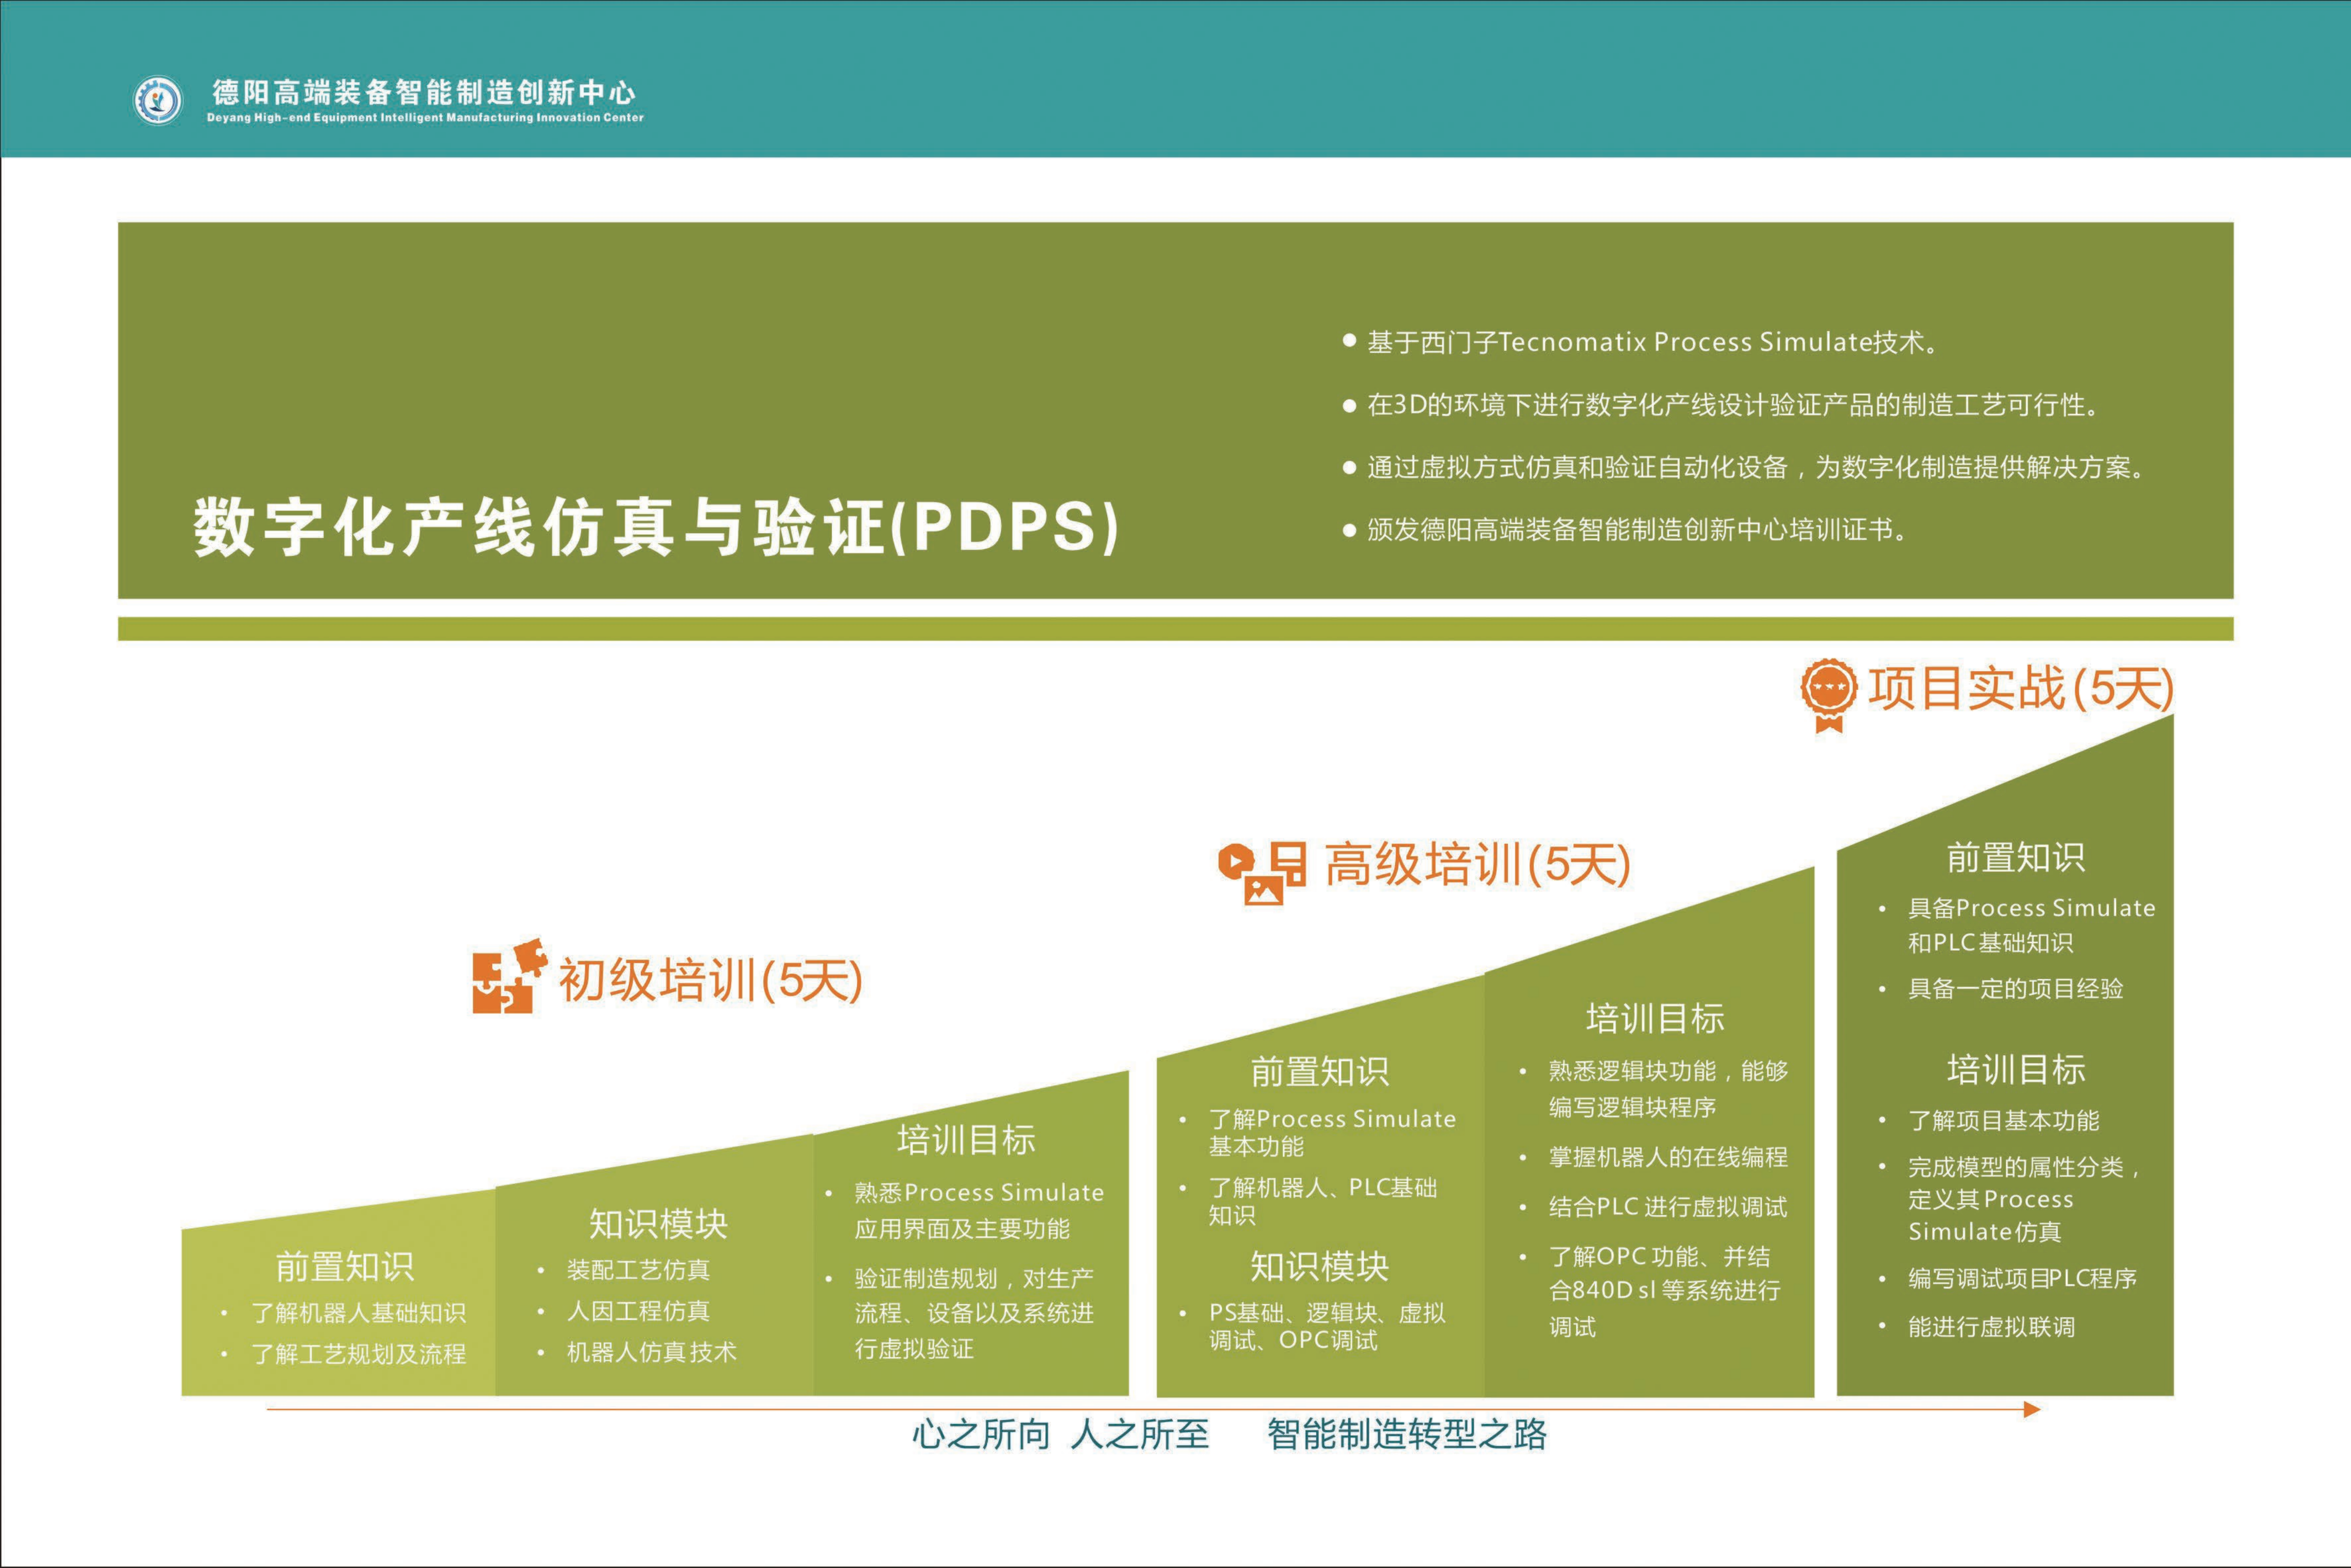The image size is (2351, 1568).
Task: Click 德阳高端装备智能制造创新中心 header text
Action: (424, 93)
